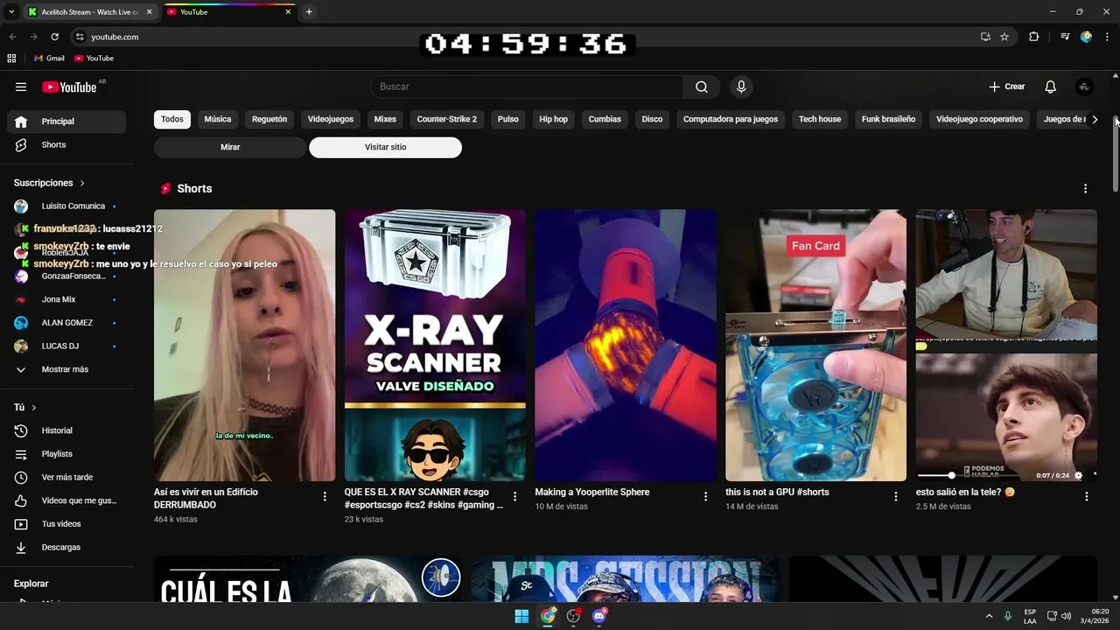Select the 'Música' filter chip
This screenshot has width=1120, height=630.
coord(218,119)
